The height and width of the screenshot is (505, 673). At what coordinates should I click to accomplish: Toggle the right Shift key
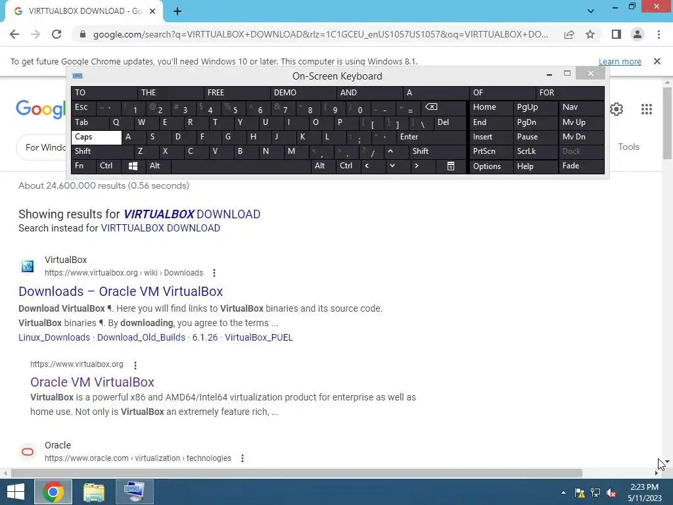[437, 151]
